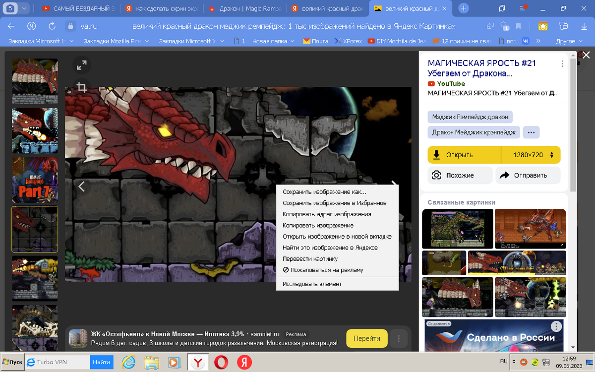Viewport: 595px width, 372px height.
Task: Select Сохранить изображение в Избранное
Action: point(337,203)
